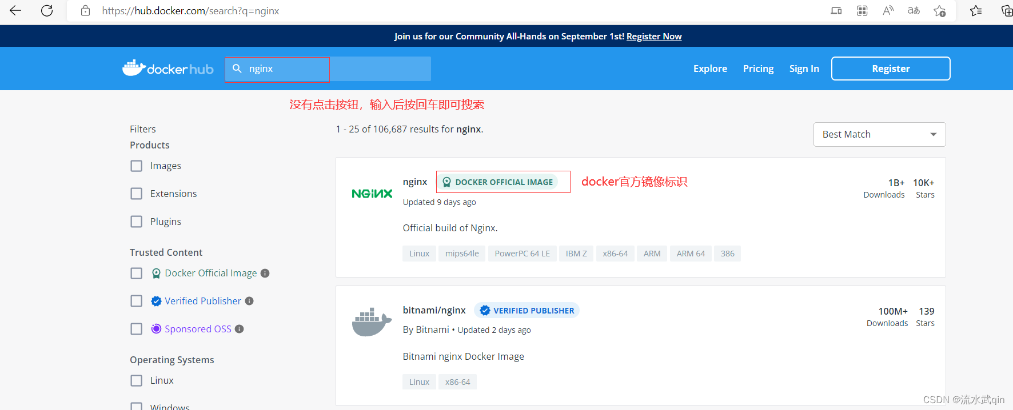The height and width of the screenshot is (410, 1013).
Task: Enable the Sponsored OSS checkbox
Action: (136, 329)
